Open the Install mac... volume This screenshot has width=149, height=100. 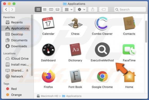click(x=16, y=65)
